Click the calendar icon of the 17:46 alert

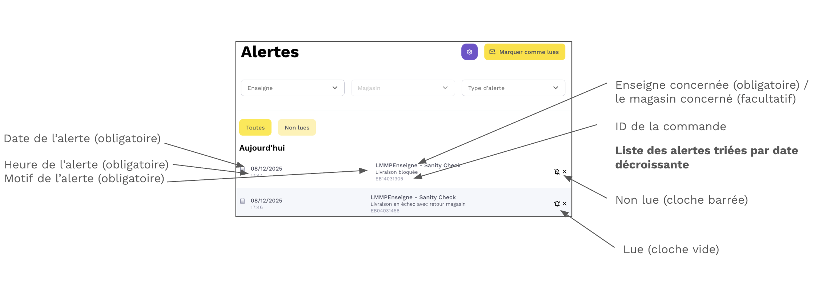[x=242, y=201]
